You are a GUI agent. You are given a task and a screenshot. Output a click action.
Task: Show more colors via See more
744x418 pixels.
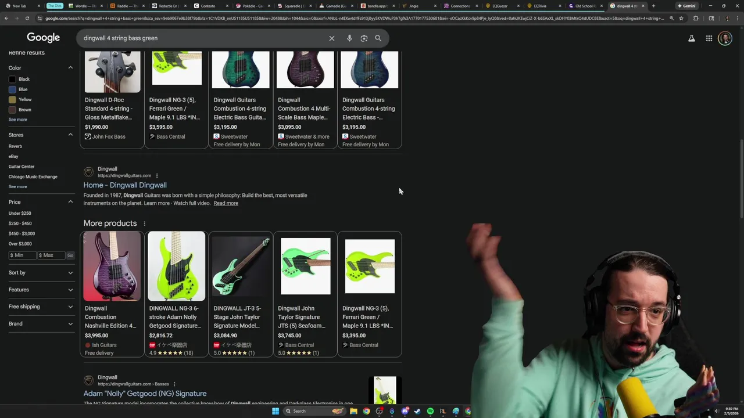(17, 120)
